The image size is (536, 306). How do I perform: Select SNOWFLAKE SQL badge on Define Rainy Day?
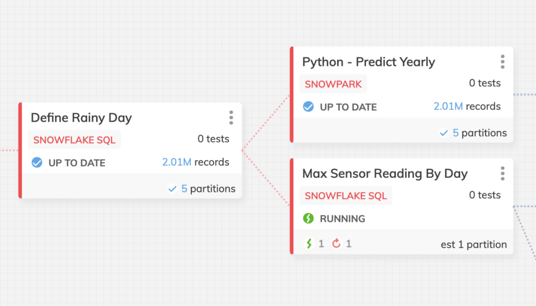(75, 140)
